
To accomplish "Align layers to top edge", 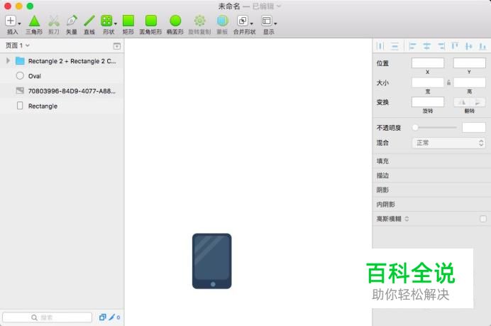I will point(455,46).
